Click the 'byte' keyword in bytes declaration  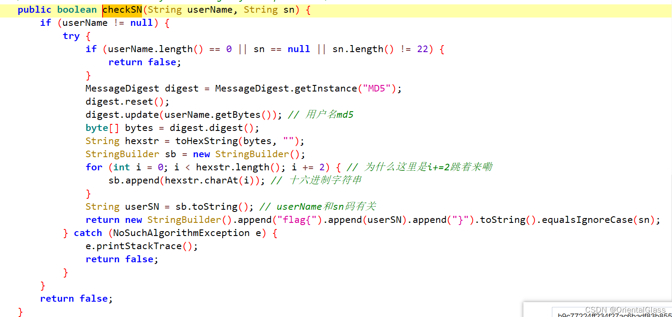97,128
